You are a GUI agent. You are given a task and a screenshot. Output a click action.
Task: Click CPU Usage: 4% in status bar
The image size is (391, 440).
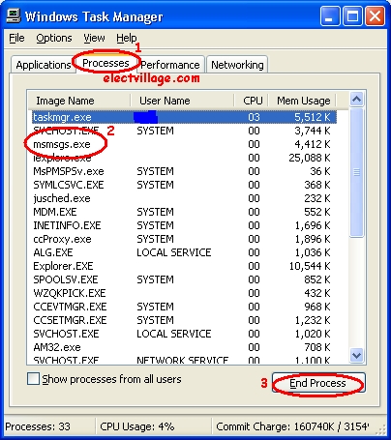tap(137, 426)
